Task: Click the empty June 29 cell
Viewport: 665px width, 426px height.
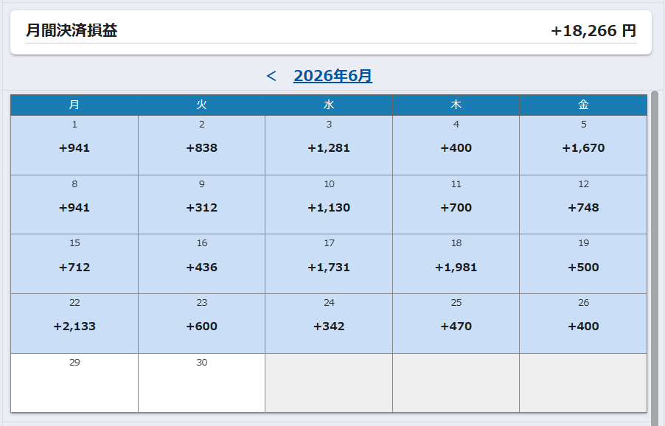Action: pos(74,383)
